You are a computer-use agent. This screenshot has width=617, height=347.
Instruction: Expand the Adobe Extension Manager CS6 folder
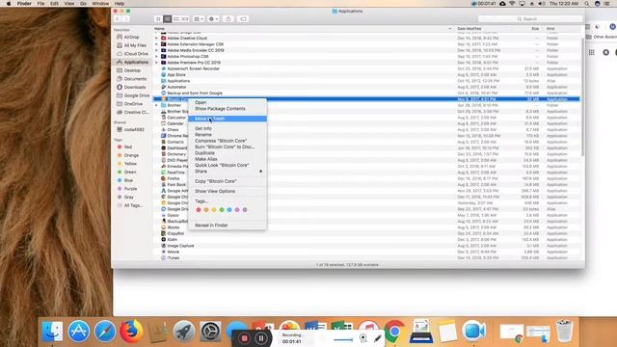156,44
